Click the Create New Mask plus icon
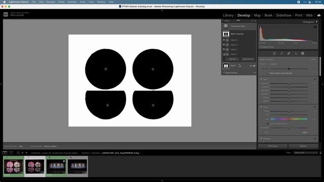 pyautogui.click(x=226, y=26)
